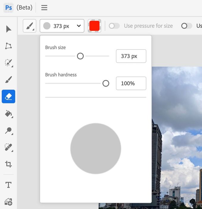202x209 pixels.
Task: Select the Dodge tool
Action: pos(9,130)
